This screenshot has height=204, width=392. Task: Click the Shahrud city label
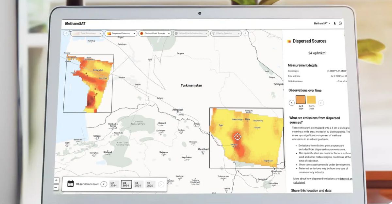point(107,152)
